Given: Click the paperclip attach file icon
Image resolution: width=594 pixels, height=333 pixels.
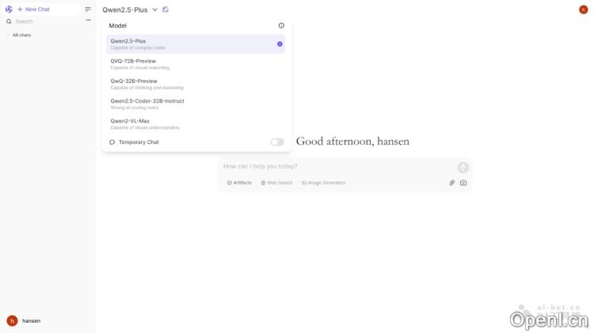Looking at the screenshot, I should (x=452, y=183).
